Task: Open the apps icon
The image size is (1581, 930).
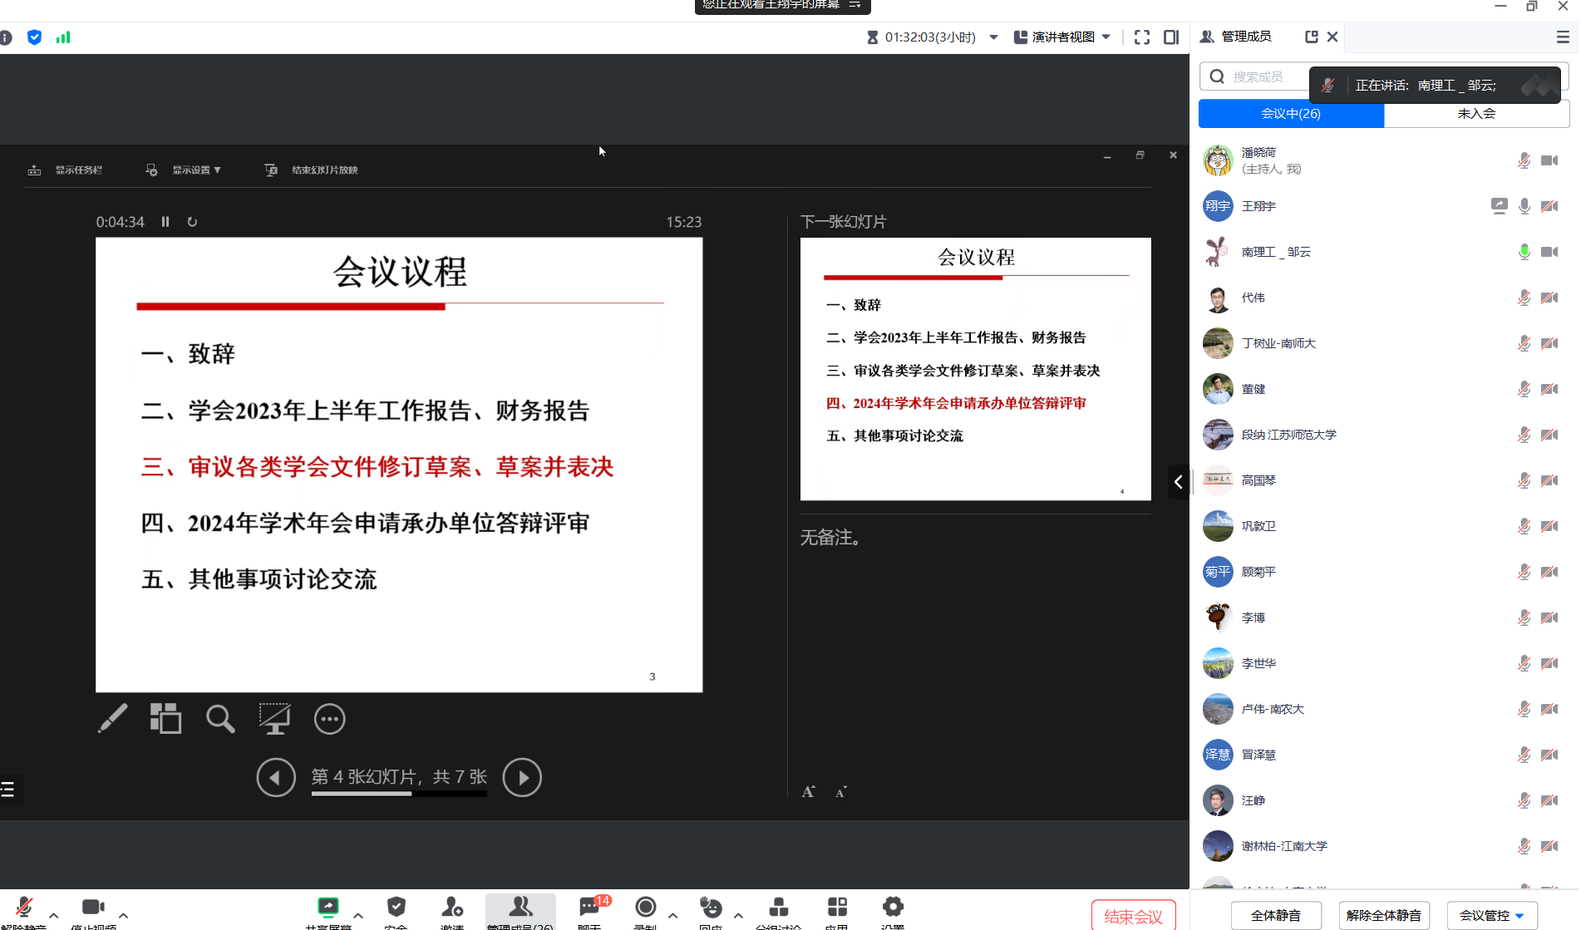Action: tap(837, 907)
